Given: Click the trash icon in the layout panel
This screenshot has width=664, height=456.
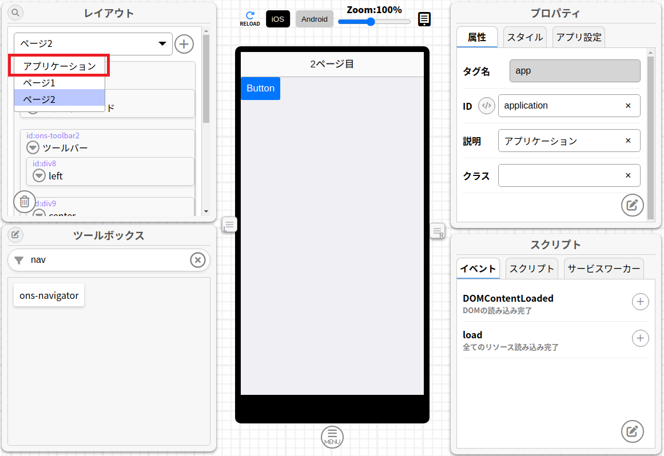Looking at the screenshot, I should click(x=24, y=202).
